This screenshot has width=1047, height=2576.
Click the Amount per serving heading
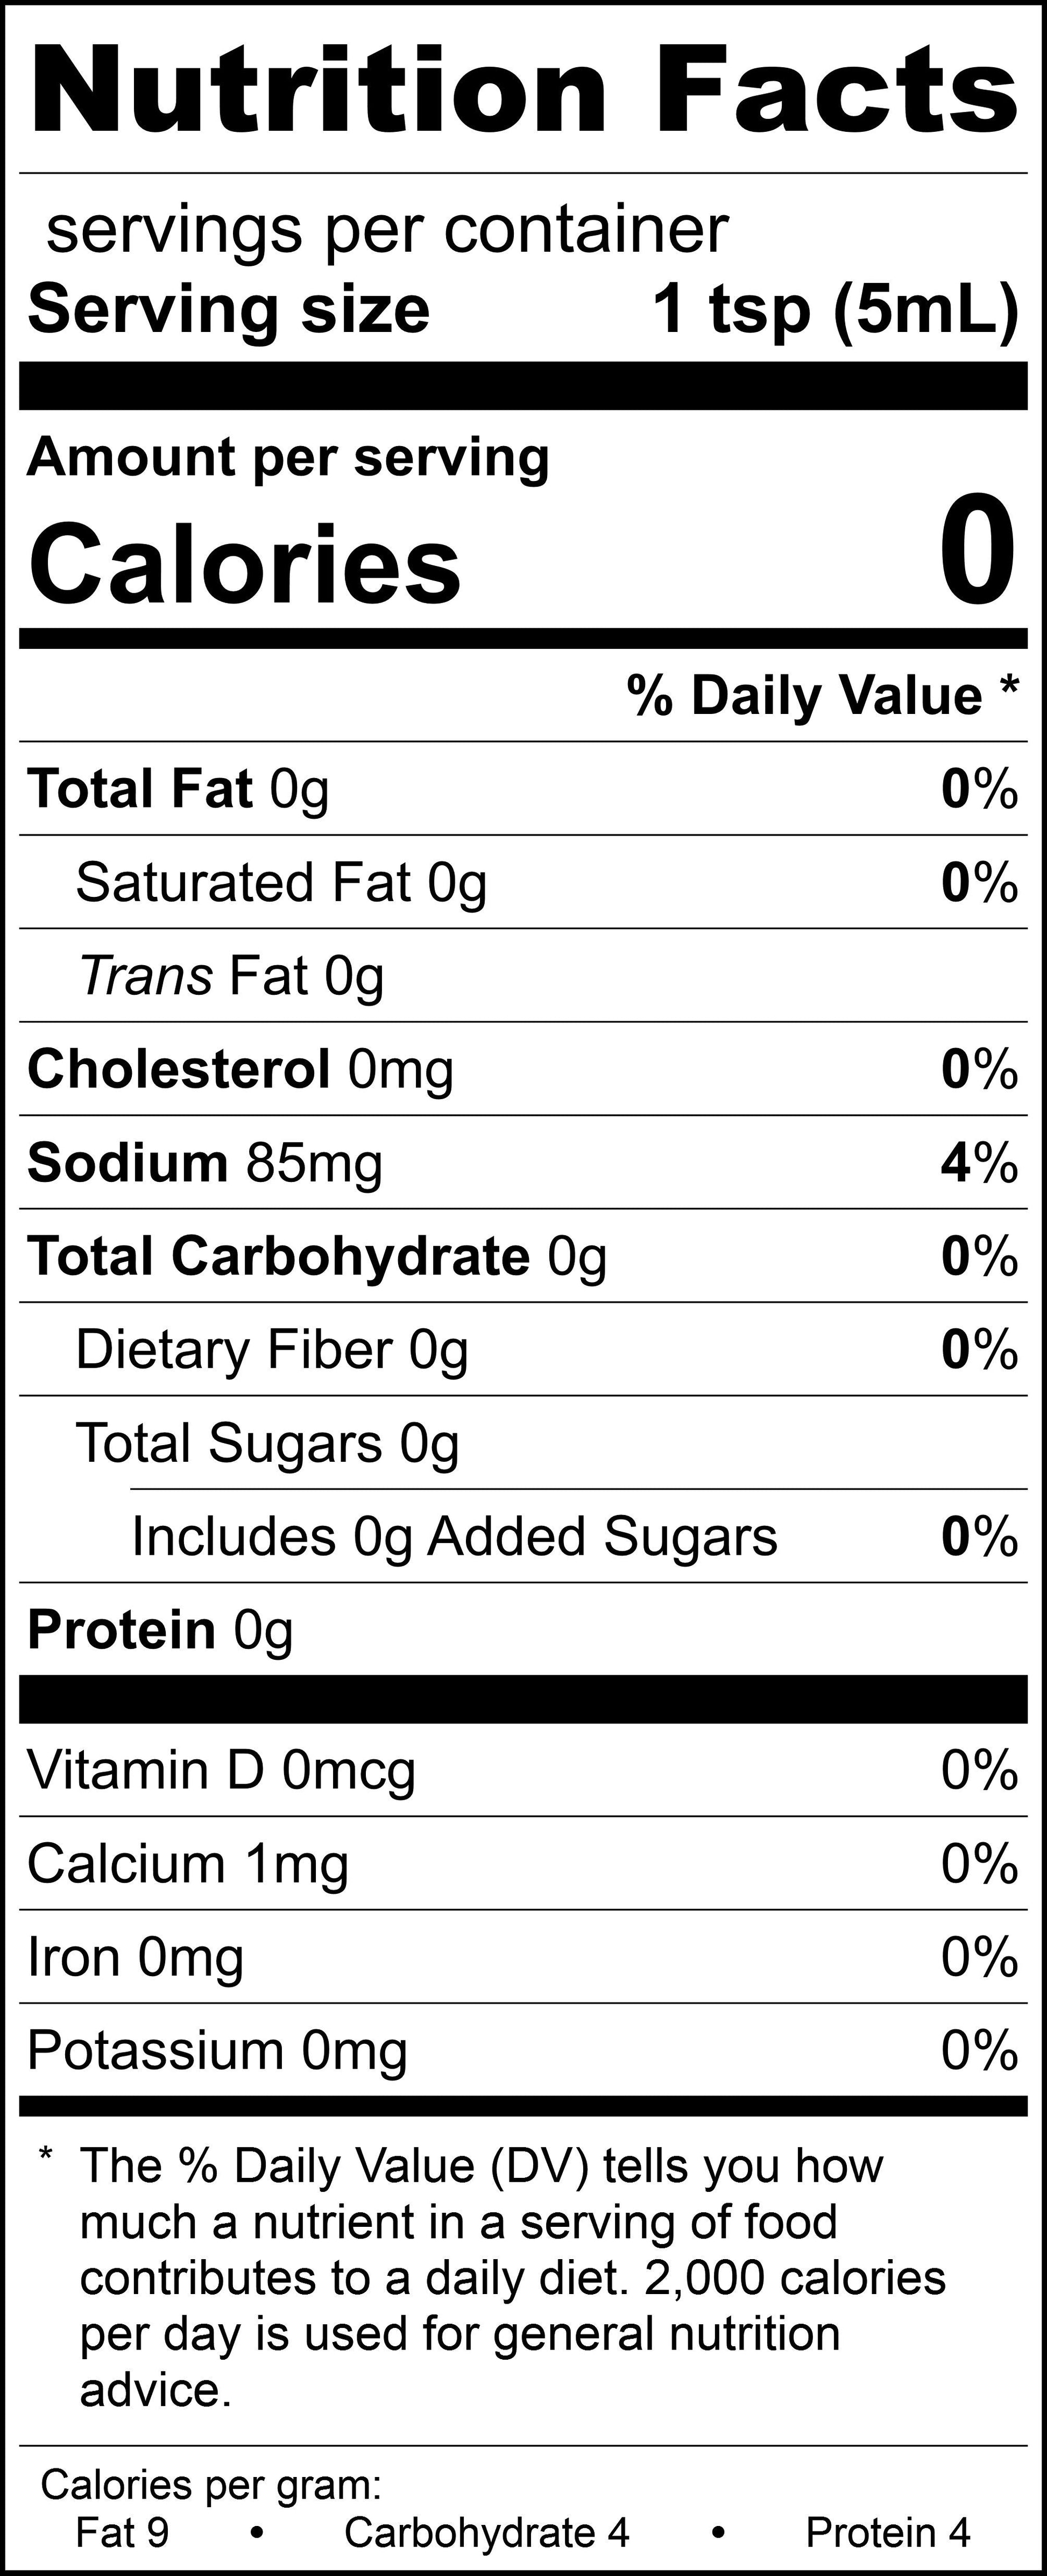click(288, 458)
